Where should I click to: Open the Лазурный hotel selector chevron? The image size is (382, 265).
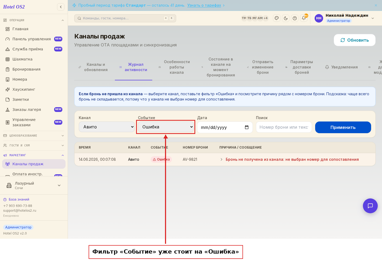(59, 185)
